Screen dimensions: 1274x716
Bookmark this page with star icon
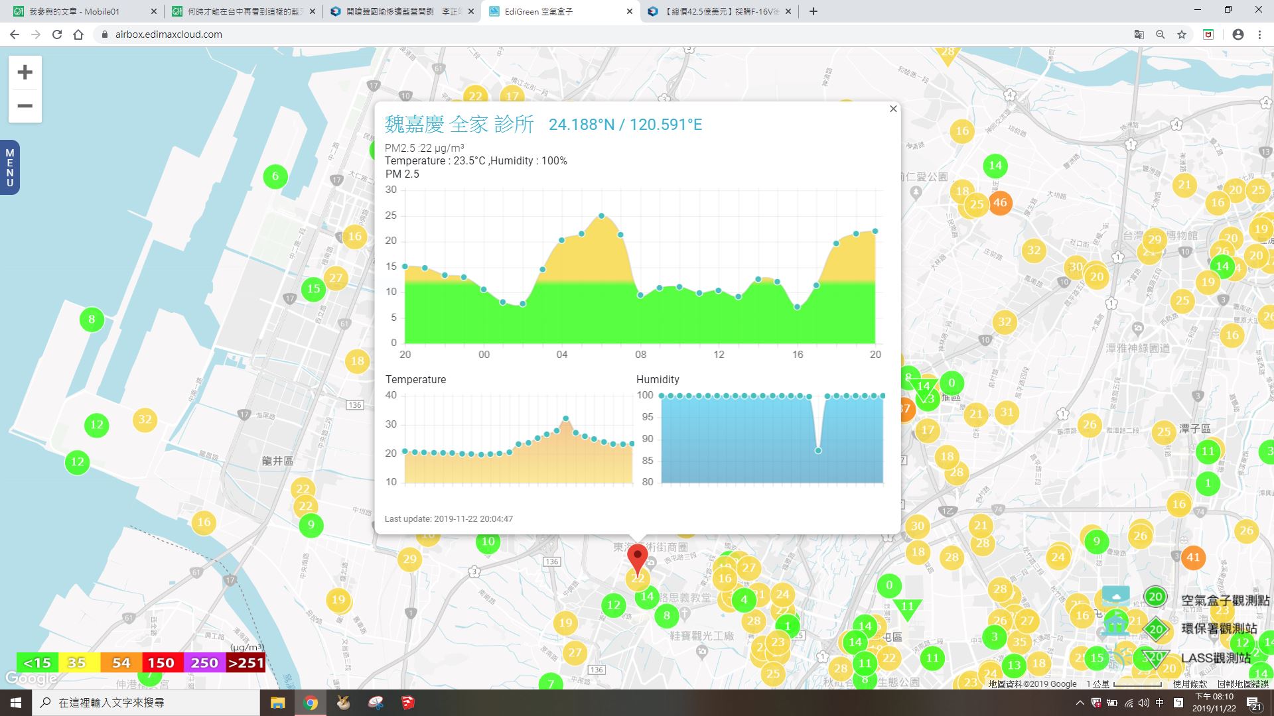tap(1182, 34)
